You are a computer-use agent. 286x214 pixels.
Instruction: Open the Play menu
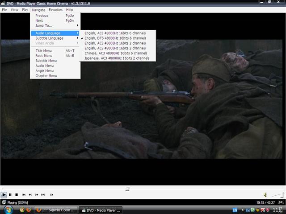point(25,10)
